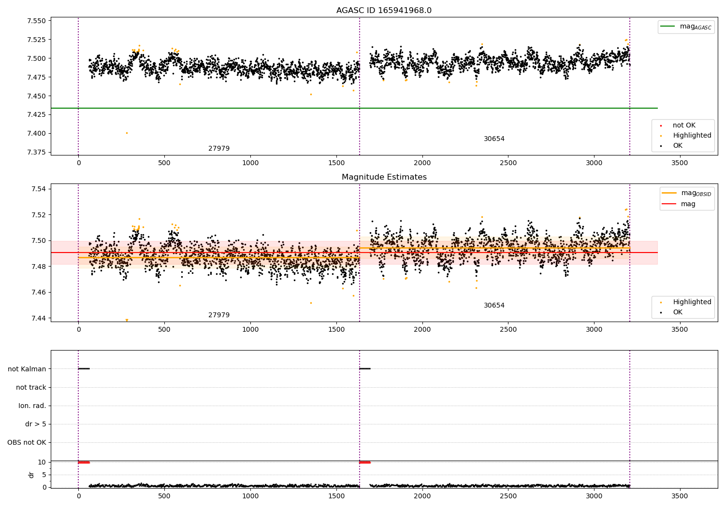Viewport: 725px width, 507px height.
Task: Click the 'not Kalman' axis label
Action: pos(27,369)
